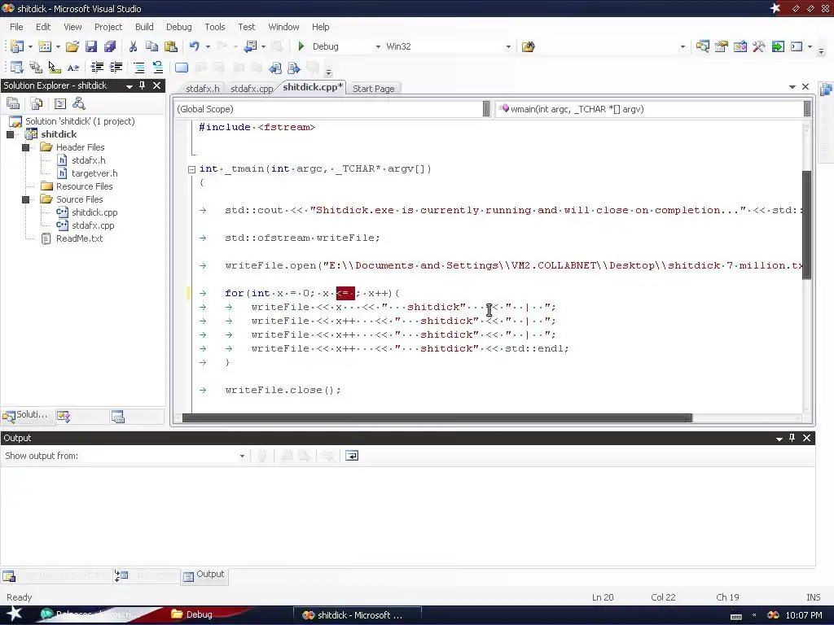Click the Save All icon
Image resolution: width=834 pixels, height=625 pixels.
click(110, 46)
